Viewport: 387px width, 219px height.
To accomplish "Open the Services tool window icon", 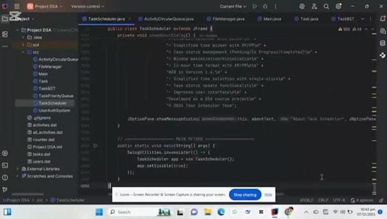I will [5, 153].
